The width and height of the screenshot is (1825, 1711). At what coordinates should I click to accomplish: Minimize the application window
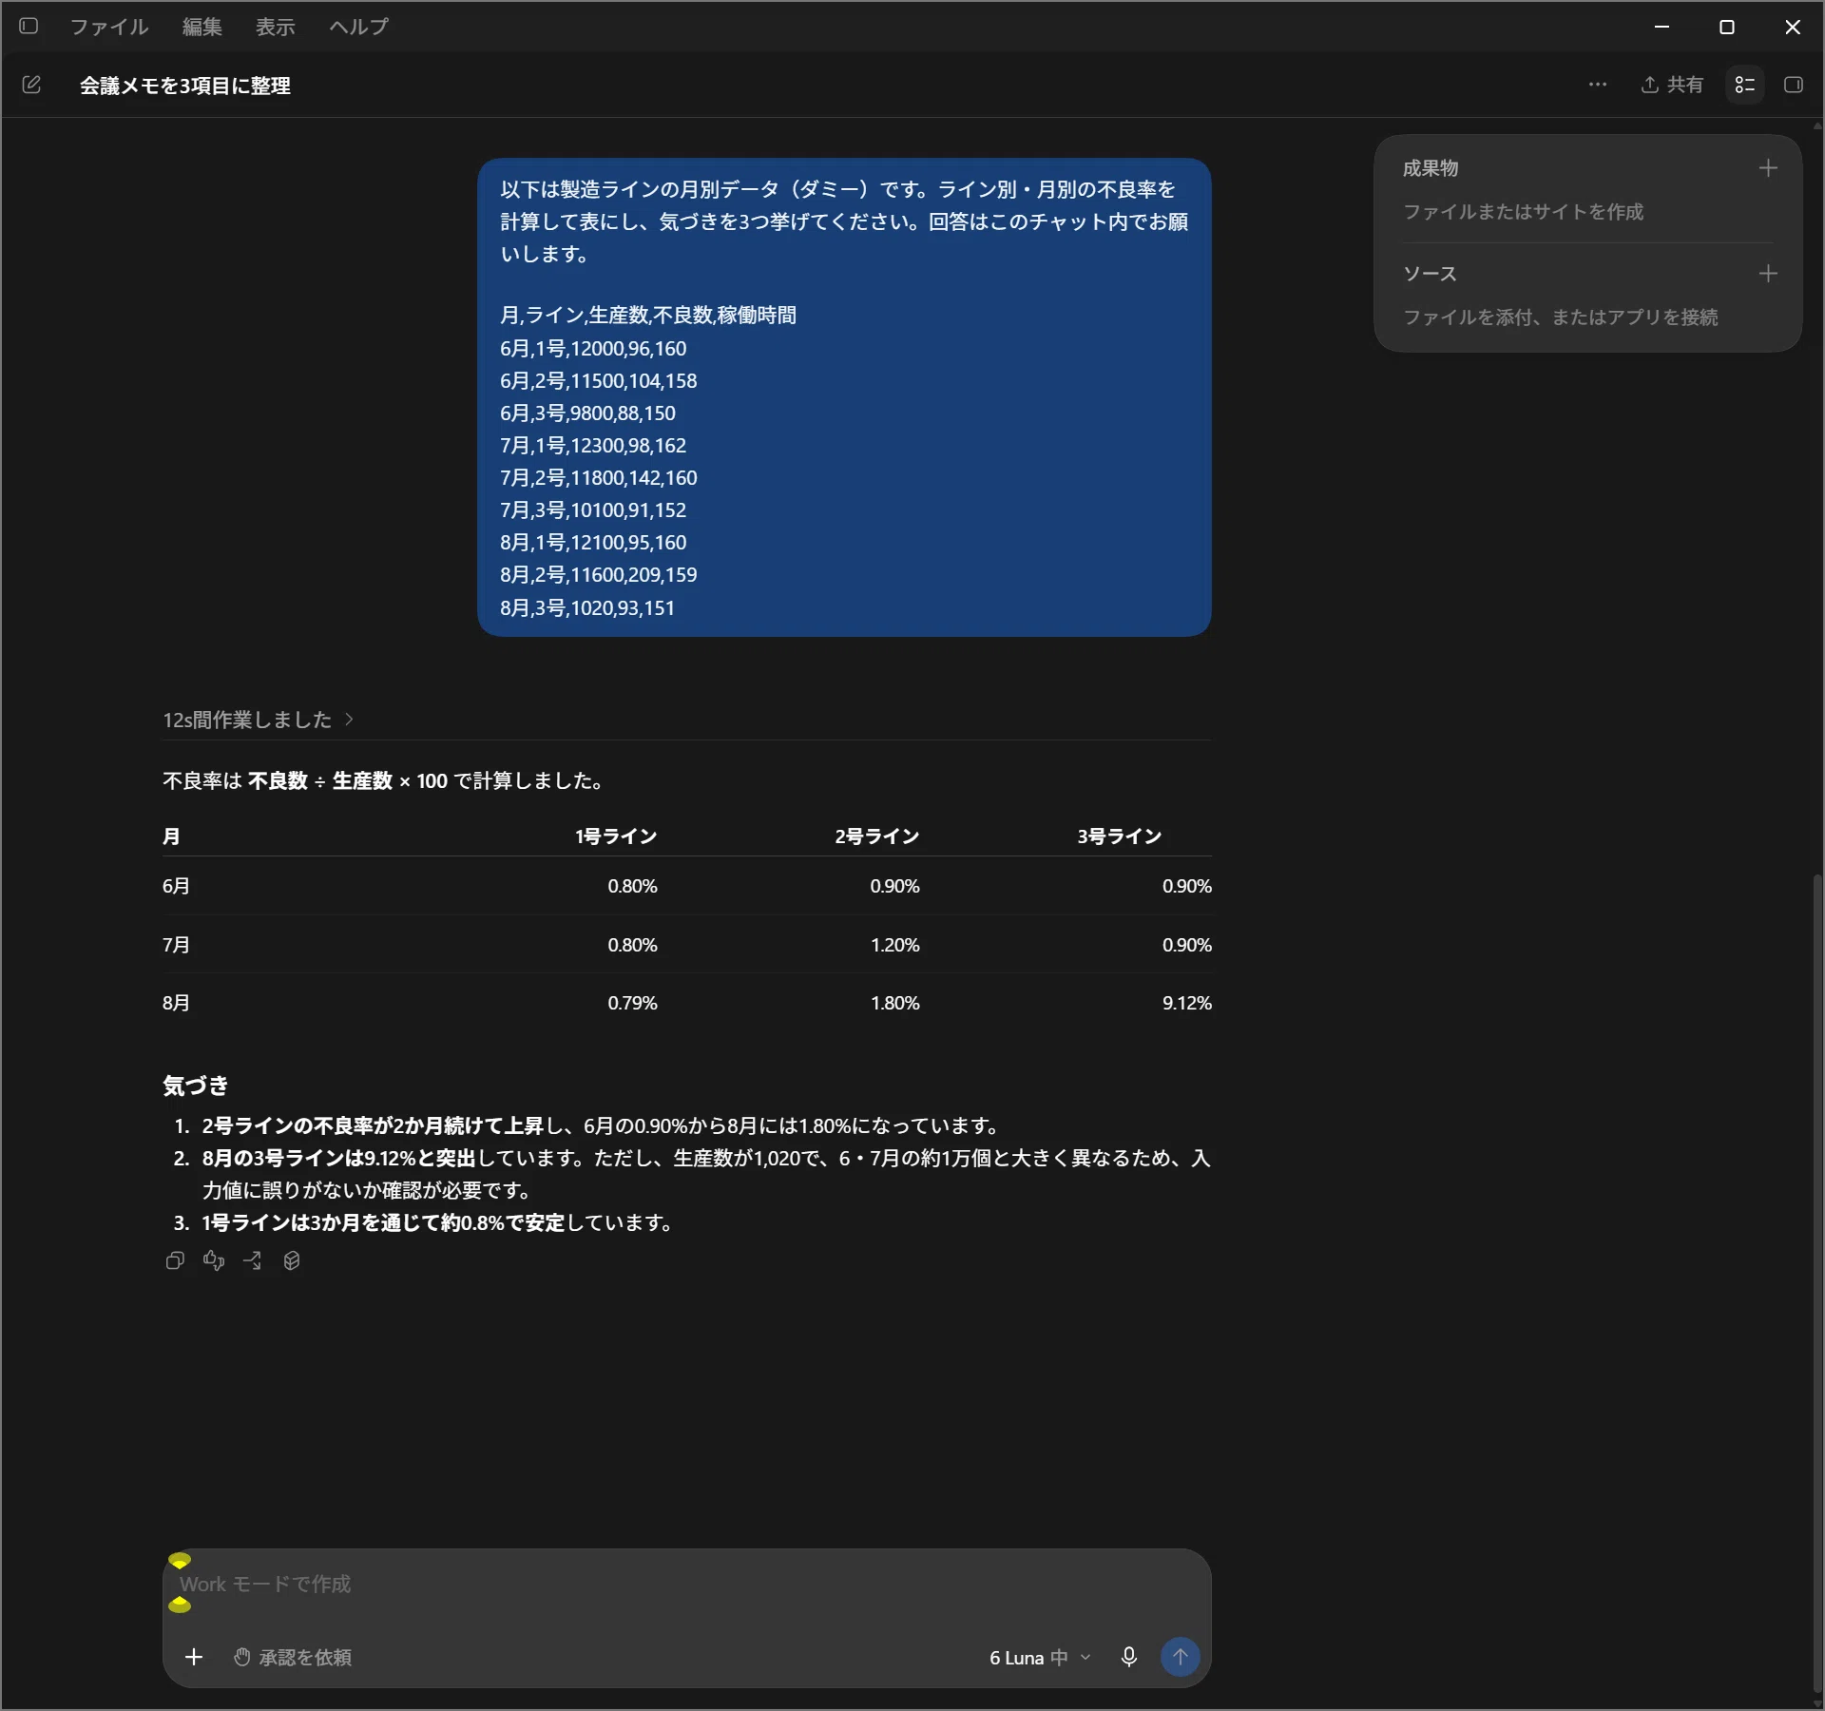[x=1662, y=27]
